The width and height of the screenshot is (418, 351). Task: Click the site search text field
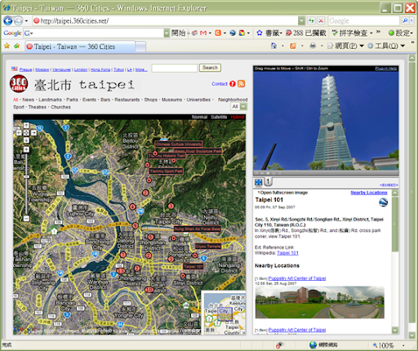pyautogui.click(x=175, y=68)
